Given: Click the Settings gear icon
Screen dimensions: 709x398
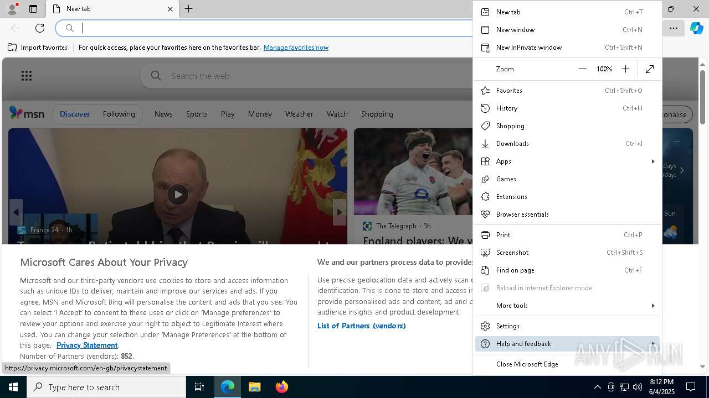Looking at the screenshot, I should pyautogui.click(x=485, y=326).
